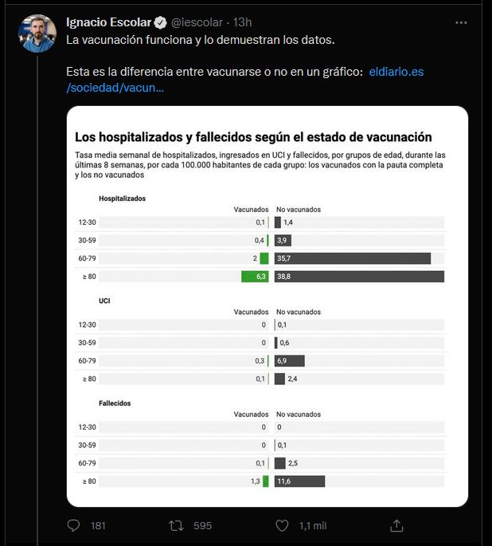The width and height of the screenshot is (492, 546).
Task: Click the 1,1 mil likes count
Action: 313,526
